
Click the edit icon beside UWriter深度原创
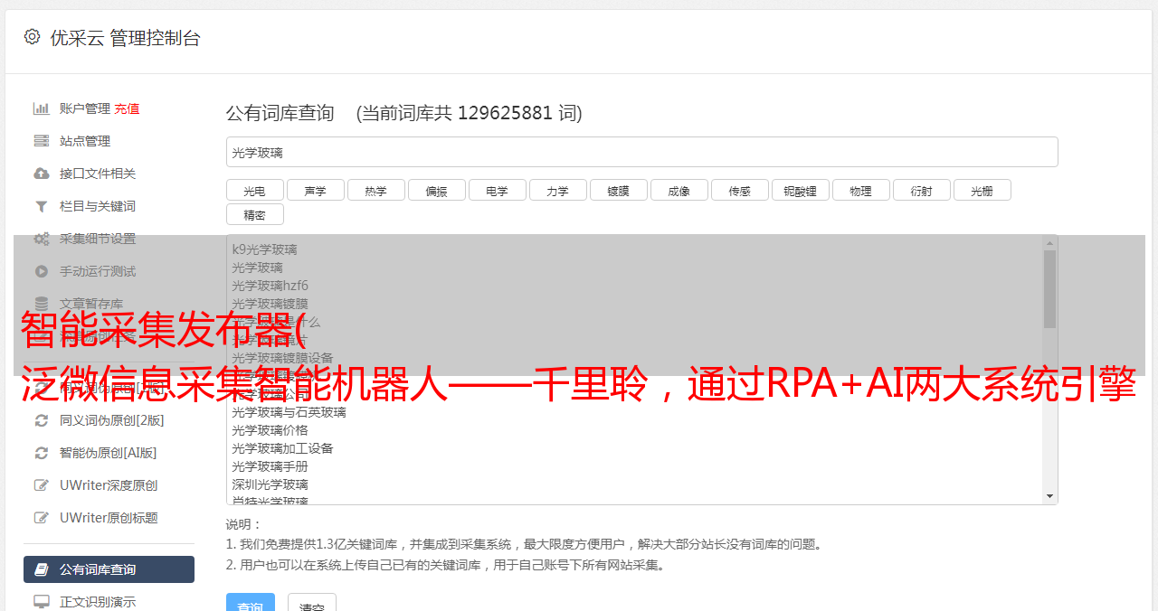[x=41, y=485]
